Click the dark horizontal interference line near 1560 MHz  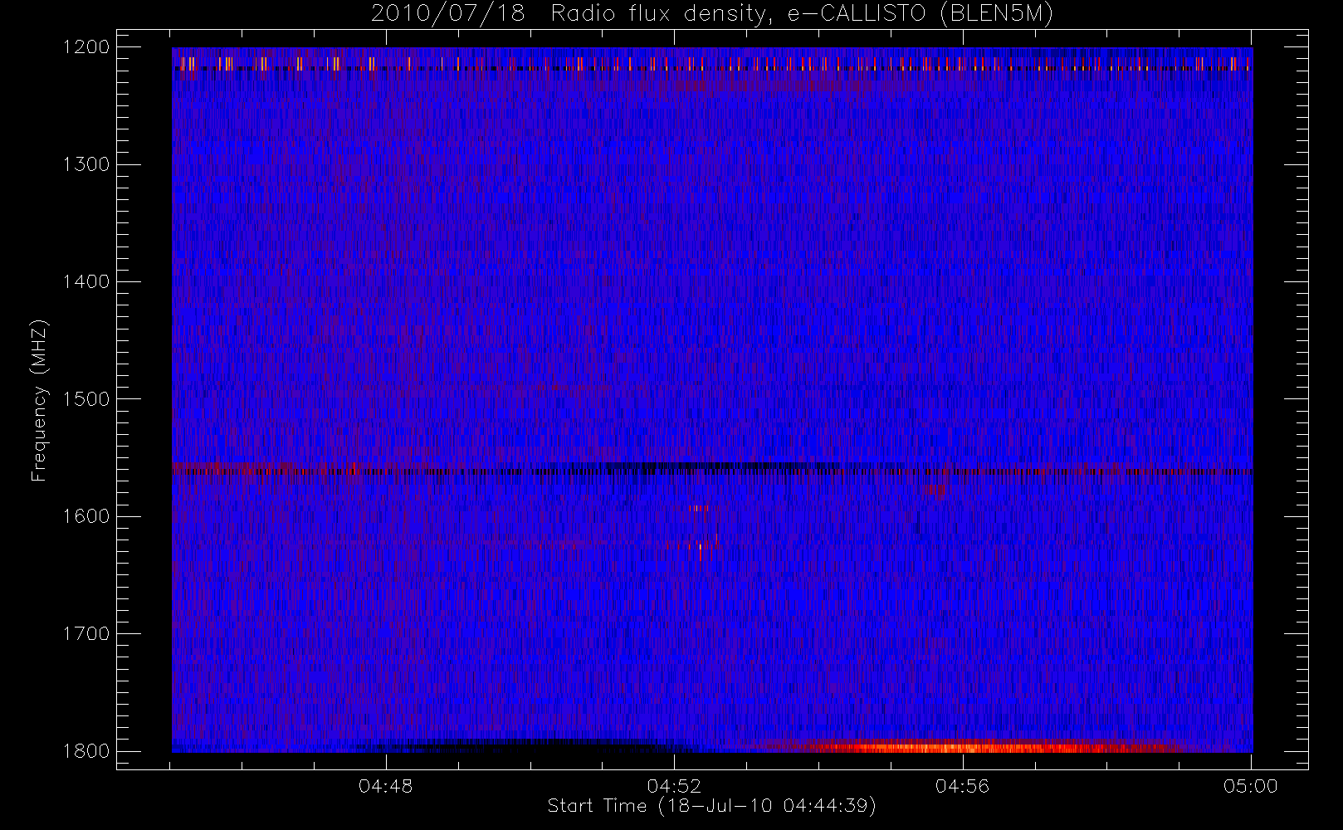tap(712, 471)
